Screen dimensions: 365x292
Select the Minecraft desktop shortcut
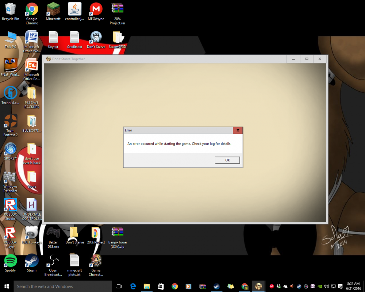[53, 12]
